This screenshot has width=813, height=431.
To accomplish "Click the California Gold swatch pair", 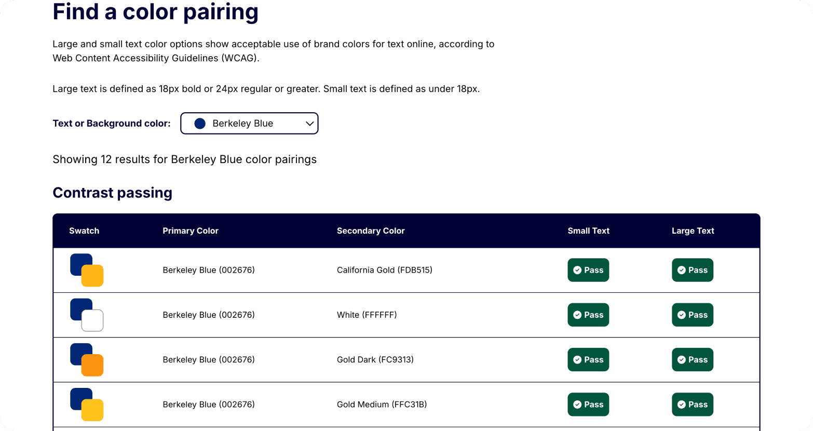I will [87, 270].
